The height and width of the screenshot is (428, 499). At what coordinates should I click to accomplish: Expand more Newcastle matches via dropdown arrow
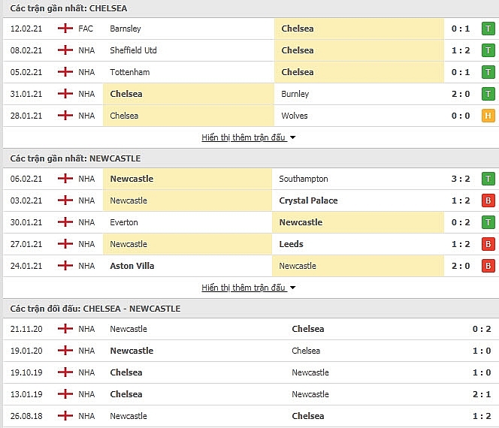tap(293, 288)
